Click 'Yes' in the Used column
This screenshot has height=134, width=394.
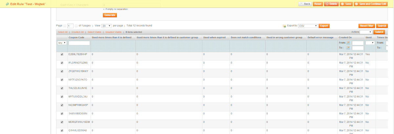pyautogui.click(x=367, y=54)
